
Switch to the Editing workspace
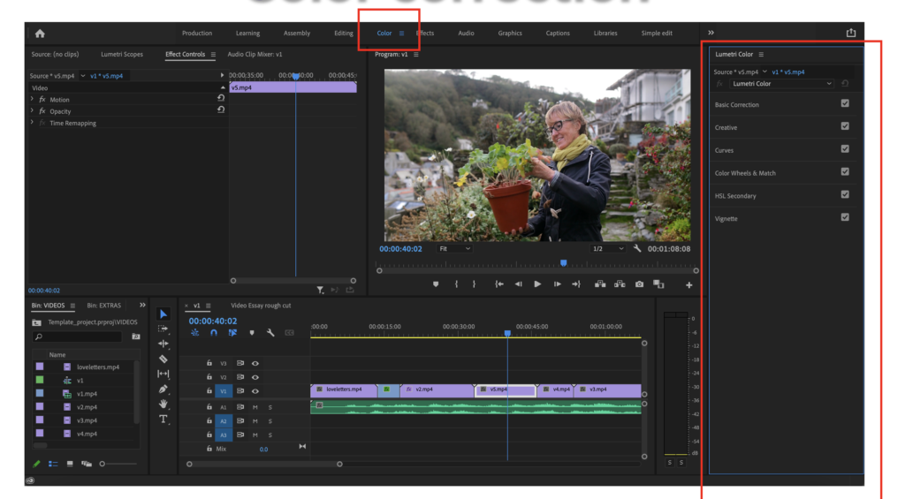coord(344,34)
